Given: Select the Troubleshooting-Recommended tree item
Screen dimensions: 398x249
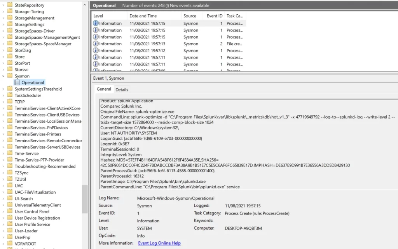Looking at the screenshot, I should click(45, 167).
